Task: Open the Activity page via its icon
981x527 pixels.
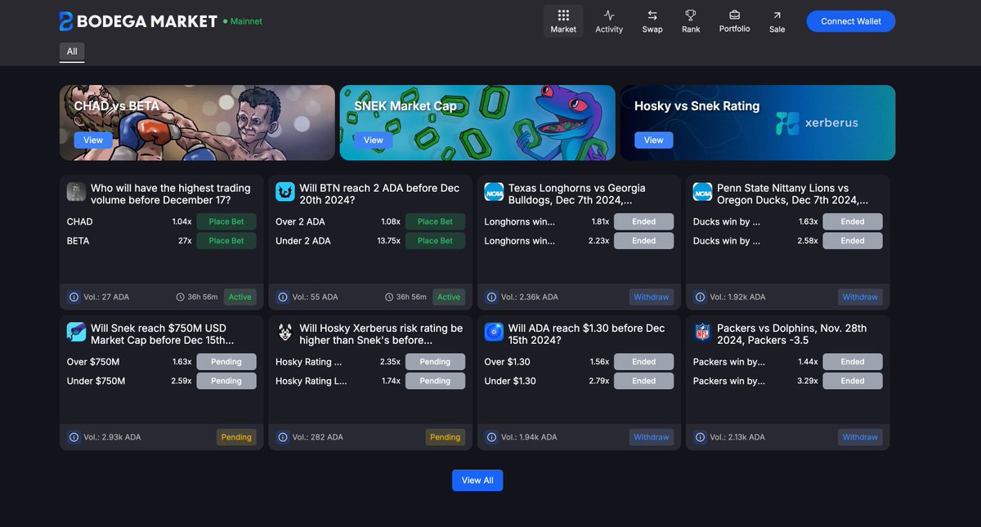Action: click(608, 16)
